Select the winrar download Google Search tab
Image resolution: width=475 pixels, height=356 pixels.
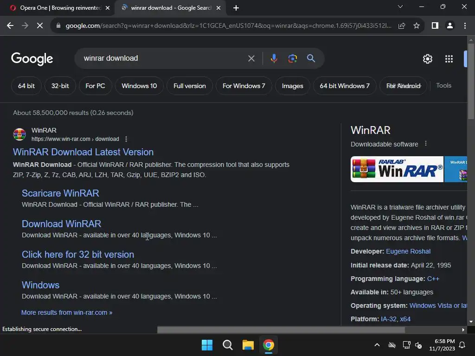(x=170, y=8)
